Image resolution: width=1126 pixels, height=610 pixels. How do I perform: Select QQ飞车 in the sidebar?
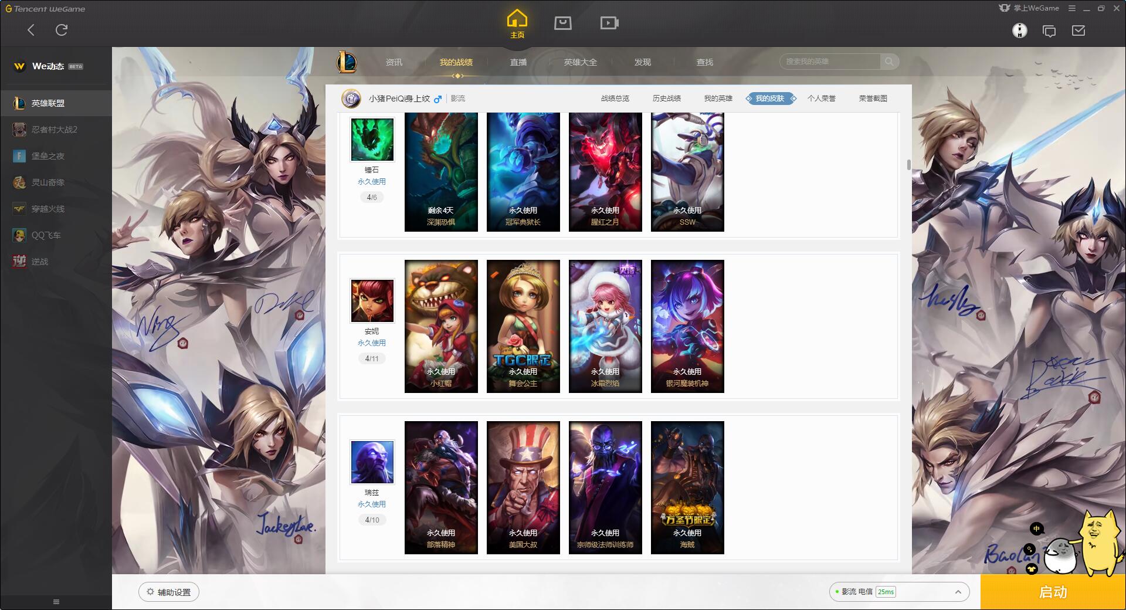pyautogui.click(x=56, y=235)
